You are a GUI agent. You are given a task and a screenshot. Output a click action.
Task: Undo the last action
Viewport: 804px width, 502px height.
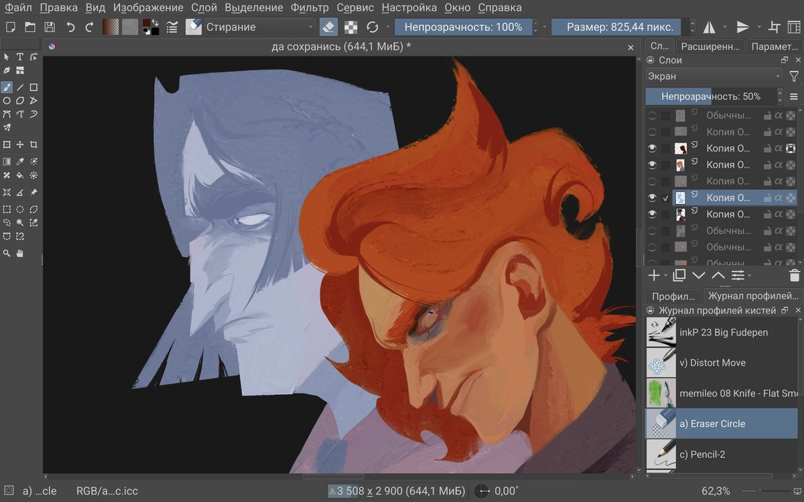pos(70,27)
